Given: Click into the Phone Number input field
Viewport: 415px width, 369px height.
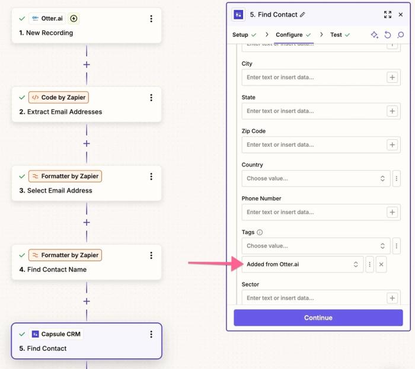Looking at the screenshot, I should point(312,212).
